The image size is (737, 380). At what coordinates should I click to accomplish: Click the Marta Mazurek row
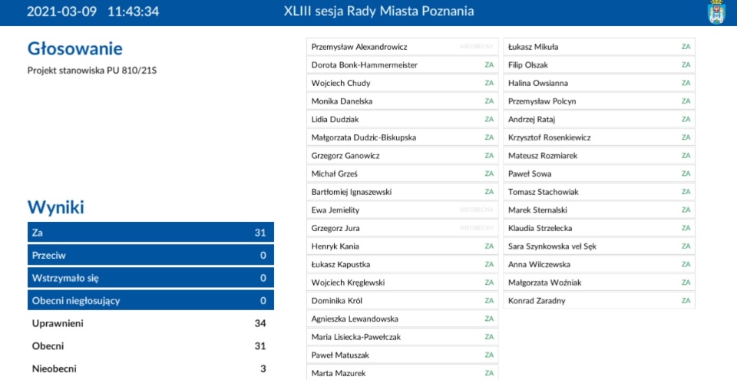click(x=402, y=373)
